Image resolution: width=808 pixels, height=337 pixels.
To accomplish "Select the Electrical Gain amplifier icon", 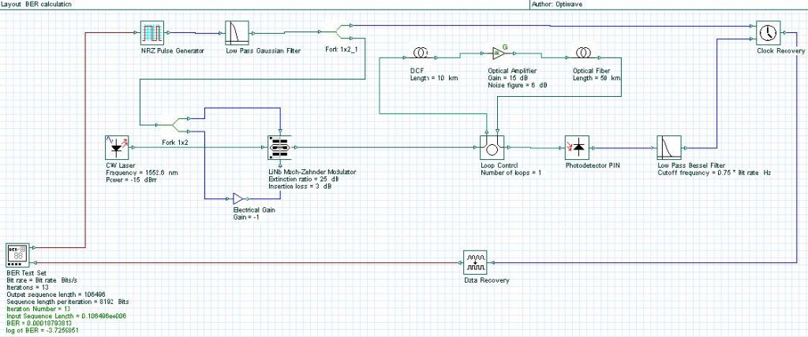I will point(240,198).
